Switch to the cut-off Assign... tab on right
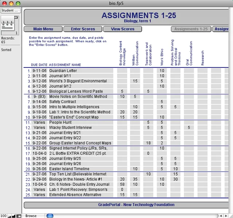This screenshot has height=218, width=233. 221,29
